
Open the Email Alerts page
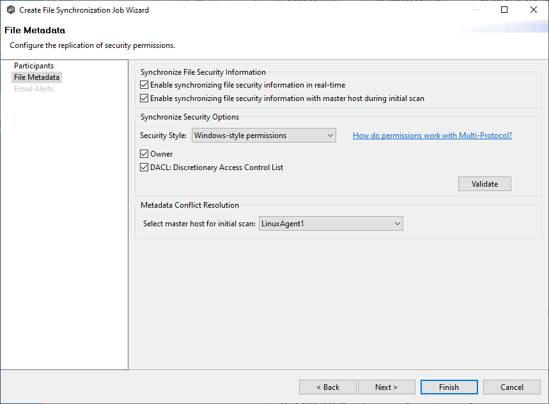(33, 88)
